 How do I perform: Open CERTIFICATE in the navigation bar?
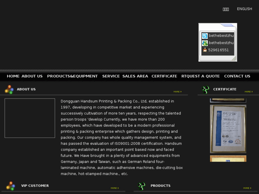(164, 76)
